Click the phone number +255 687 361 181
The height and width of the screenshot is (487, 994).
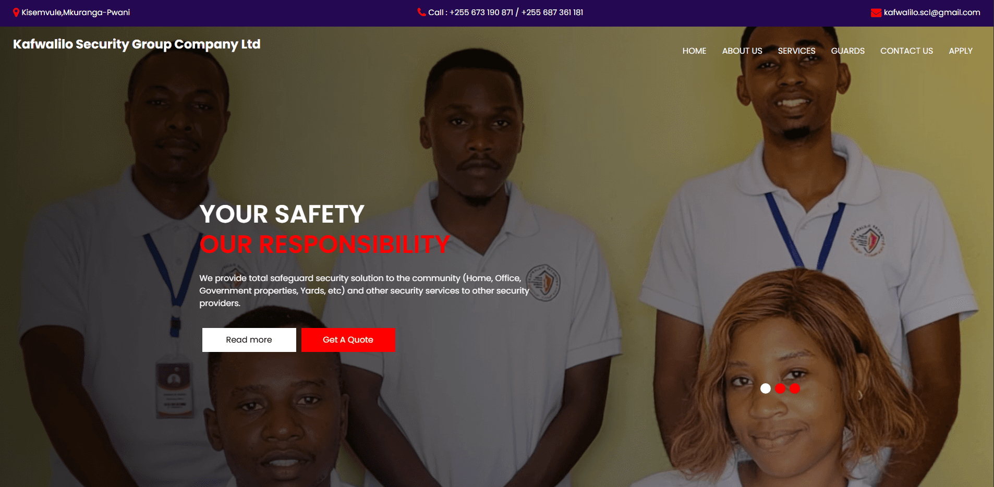(552, 13)
